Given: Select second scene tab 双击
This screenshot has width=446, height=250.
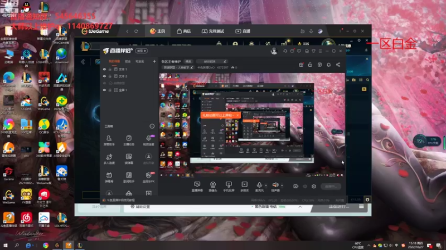Looking at the screenshot, I should click(128, 62).
